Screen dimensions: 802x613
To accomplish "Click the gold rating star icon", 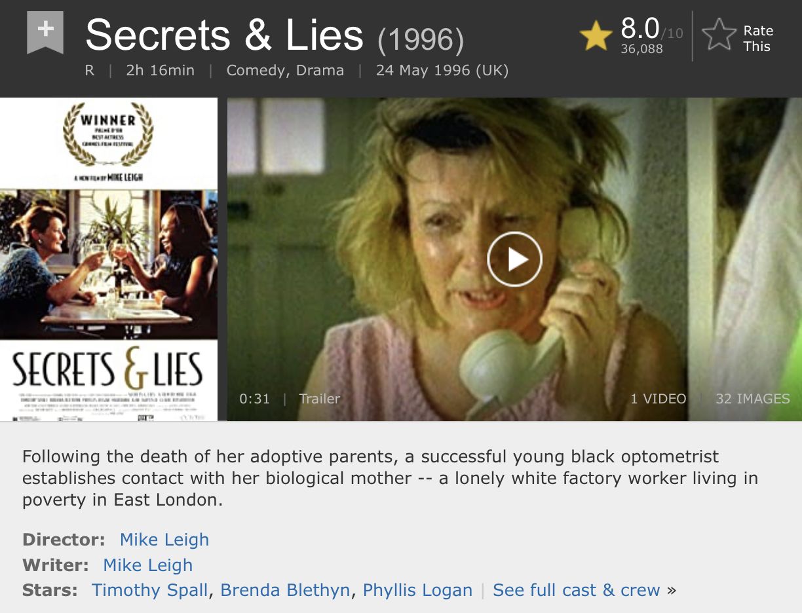I will 596,35.
